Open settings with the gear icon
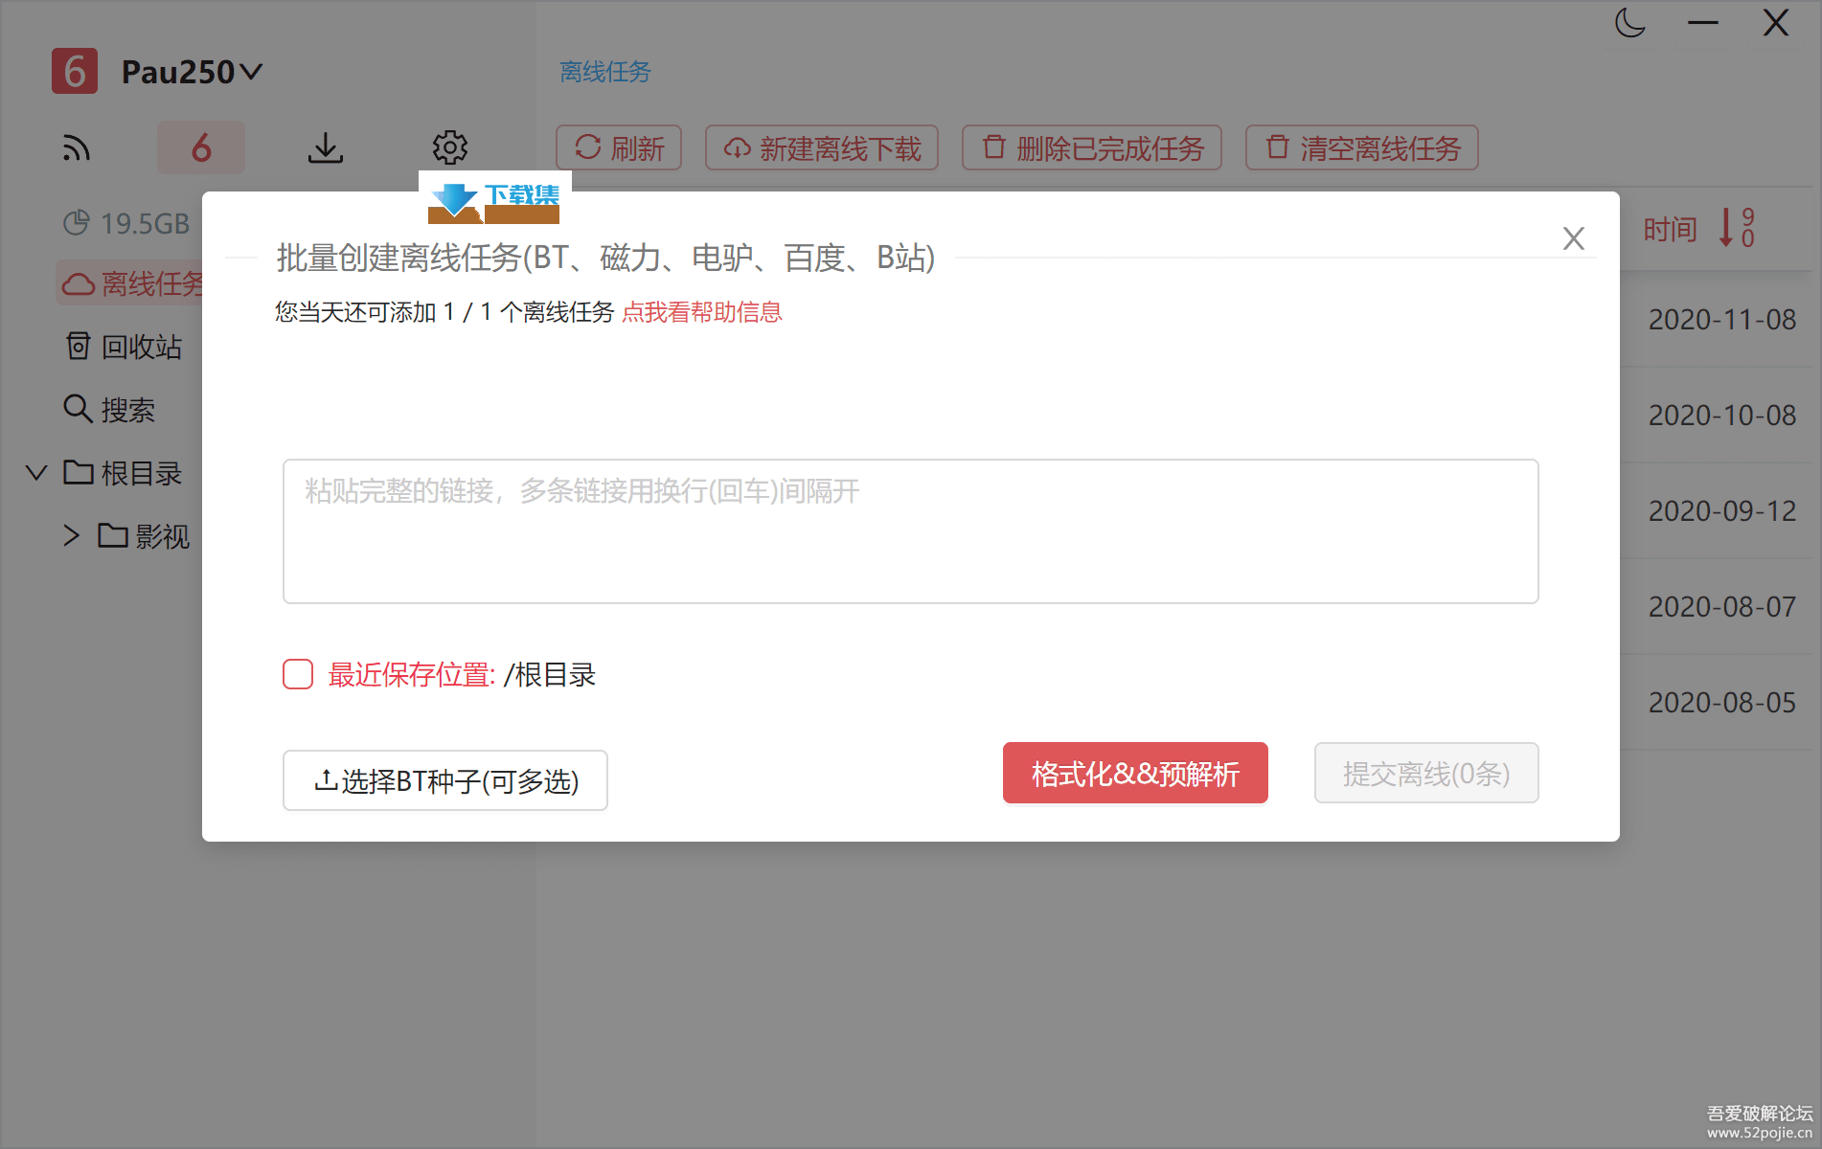The height and width of the screenshot is (1149, 1822). pos(449,147)
